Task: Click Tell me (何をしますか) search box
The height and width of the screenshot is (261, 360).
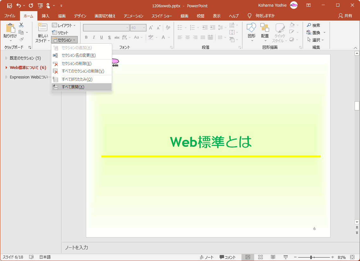Action: click(265, 16)
